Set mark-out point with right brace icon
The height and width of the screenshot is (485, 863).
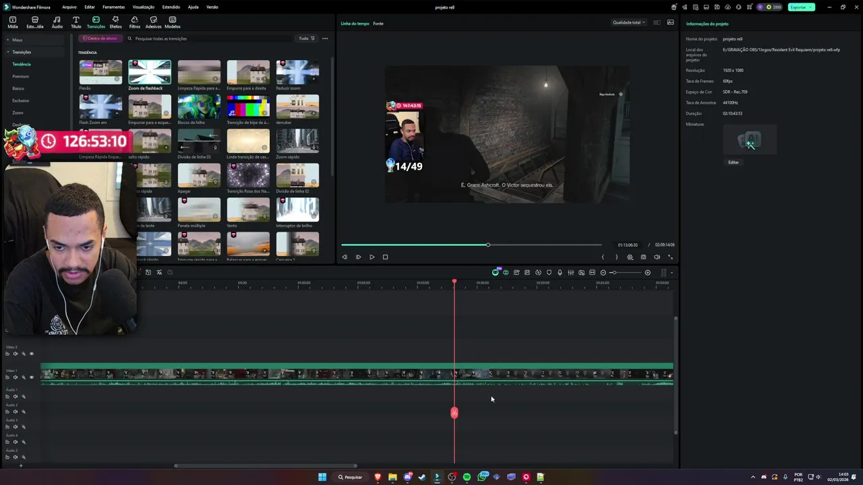point(616,257)
